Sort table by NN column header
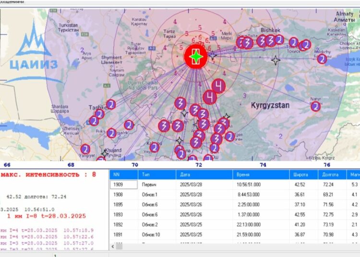This screenshot has height=257, width=360. (x=123, y=175)
